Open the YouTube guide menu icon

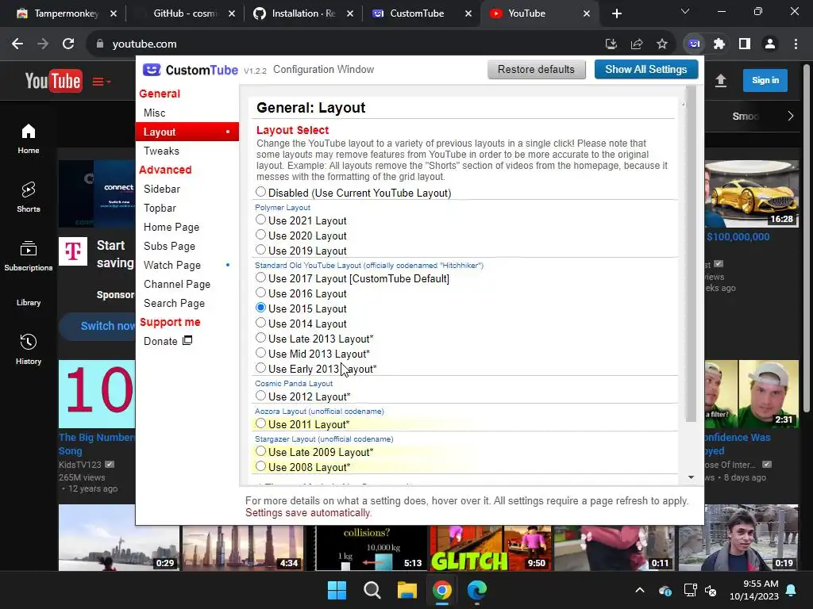point(101,82)
